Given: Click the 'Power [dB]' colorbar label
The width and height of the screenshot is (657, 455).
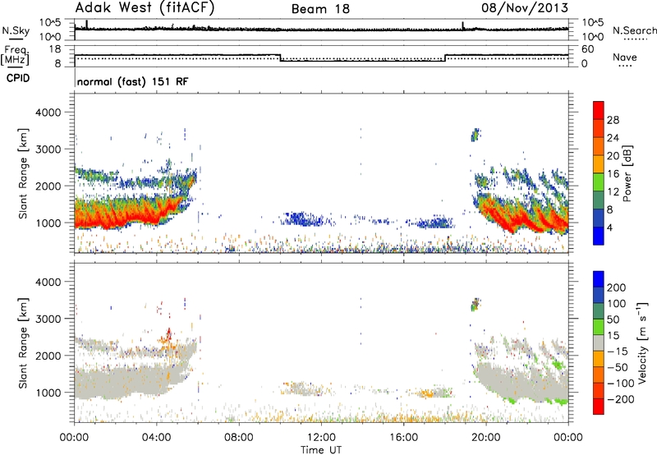Looking at the screenshot, I should tap(627, 173).
